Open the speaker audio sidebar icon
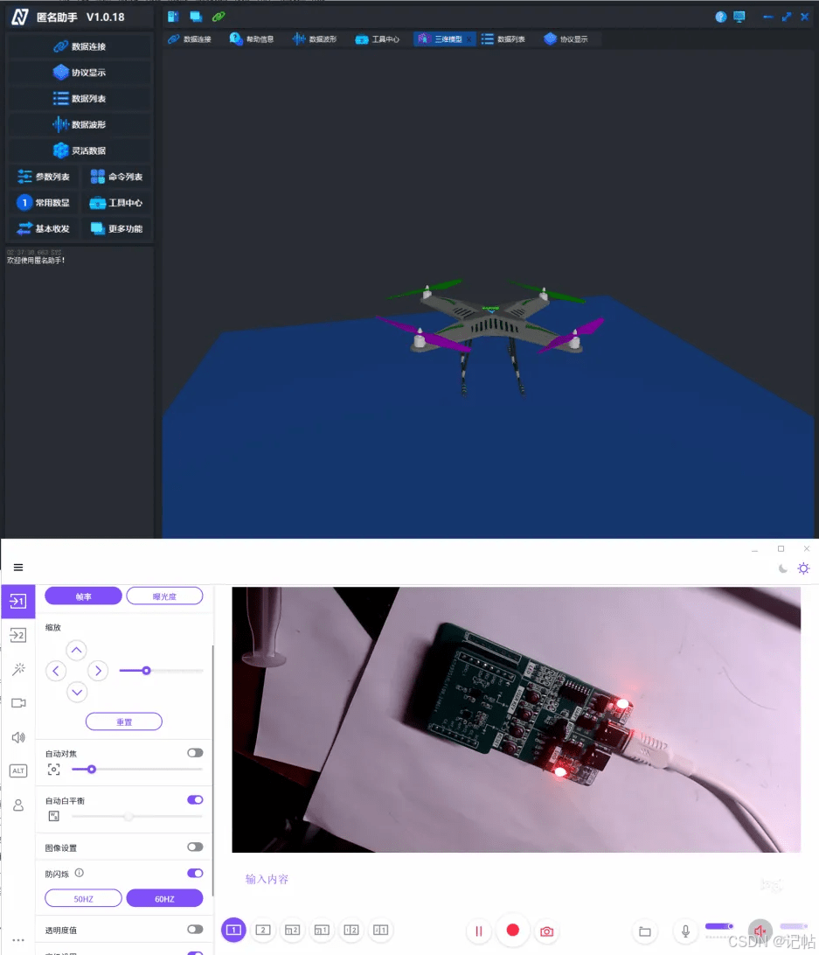This screenshot has height=955, width=819. (18, 737)
